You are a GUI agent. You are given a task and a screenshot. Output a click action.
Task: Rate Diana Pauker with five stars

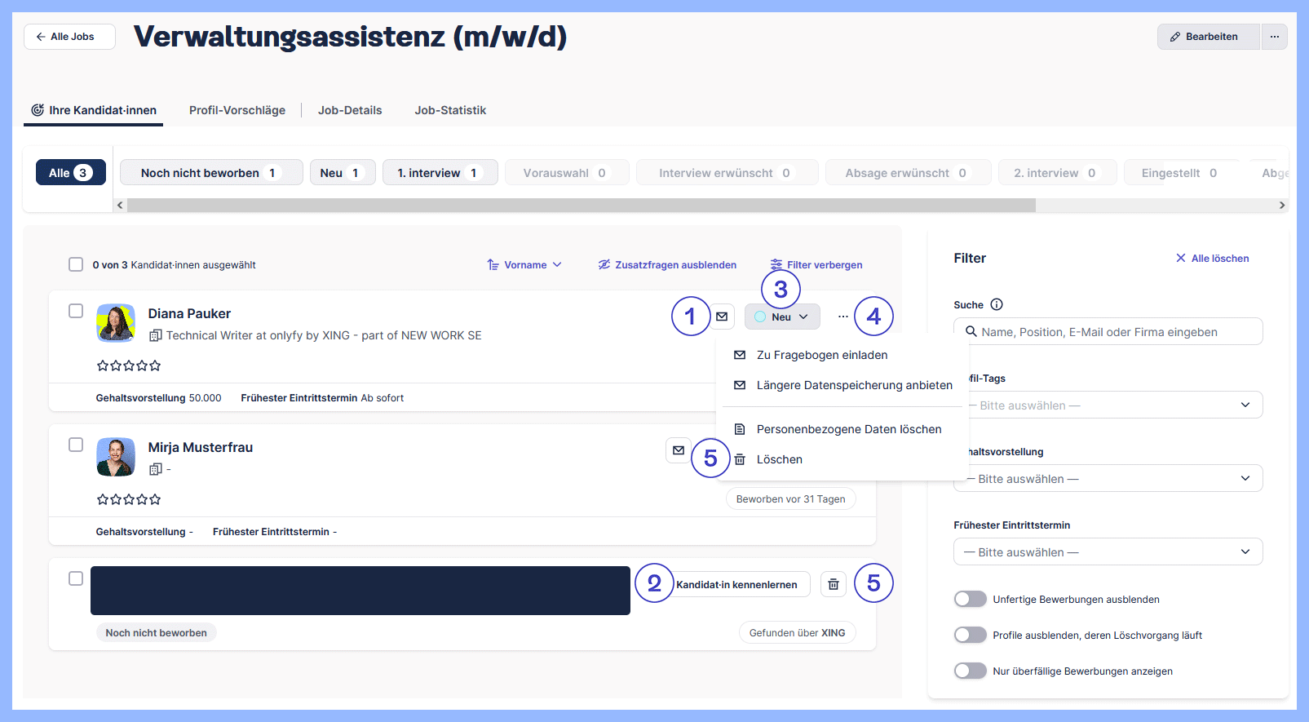point(155,365)
